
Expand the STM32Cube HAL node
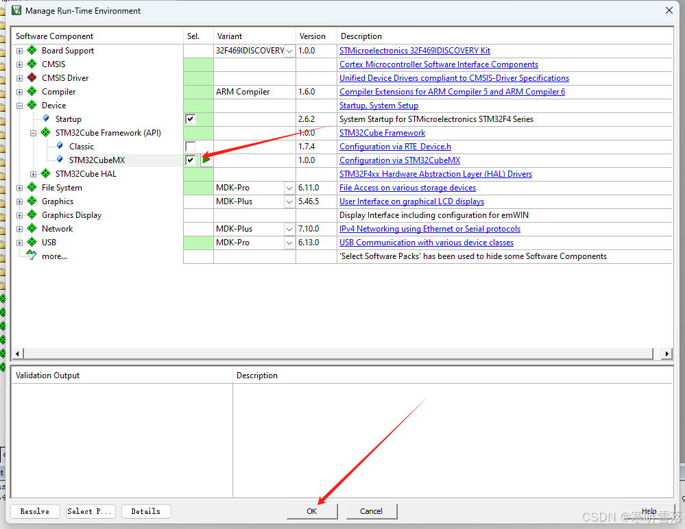[33, 174]
